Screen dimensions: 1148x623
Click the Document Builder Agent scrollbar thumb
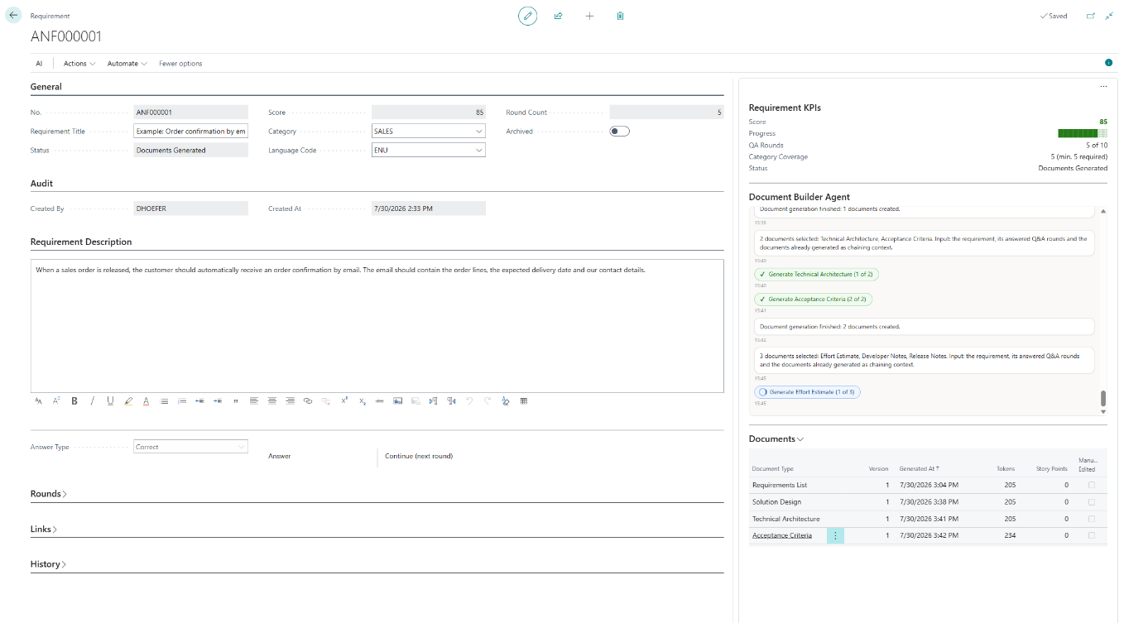1102,398
